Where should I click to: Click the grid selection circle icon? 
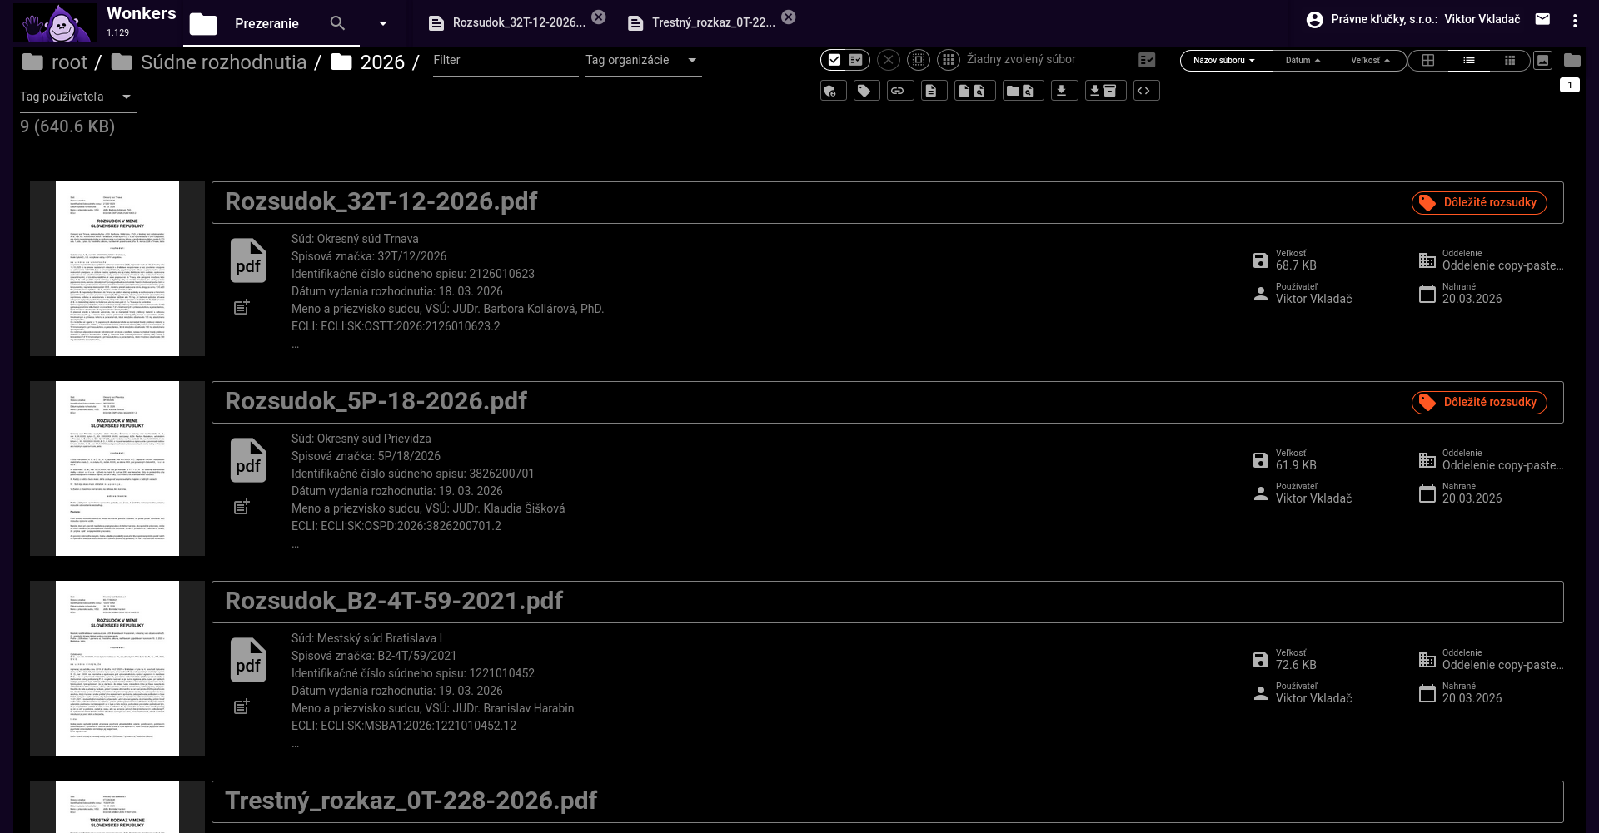(x=949, y=60)
